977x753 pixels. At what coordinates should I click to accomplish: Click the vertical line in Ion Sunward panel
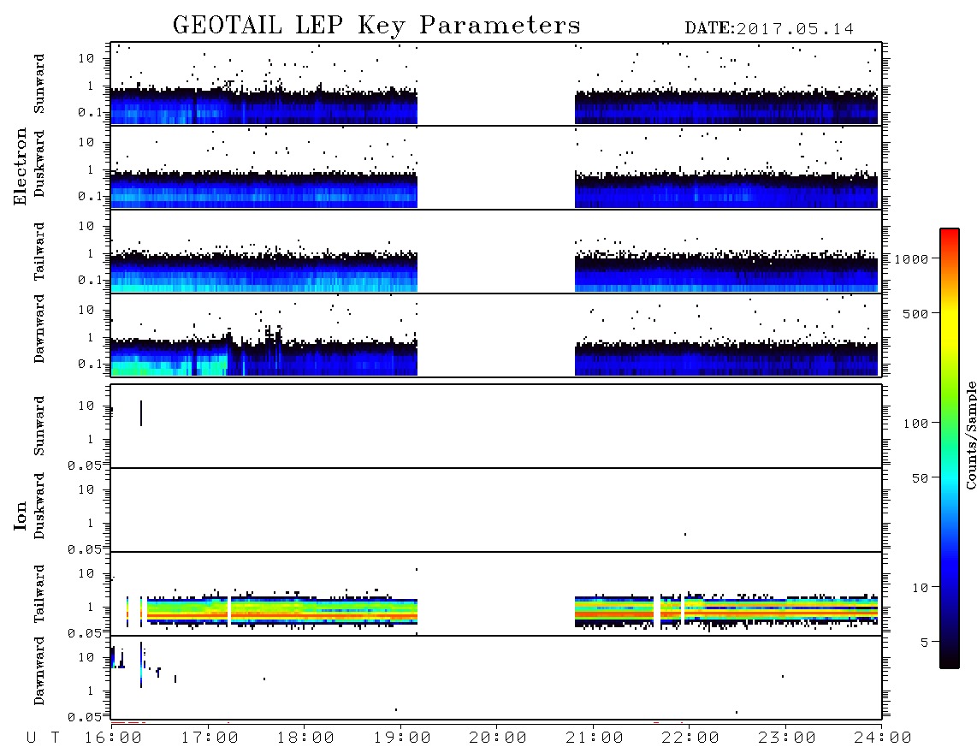pos(141,413)
